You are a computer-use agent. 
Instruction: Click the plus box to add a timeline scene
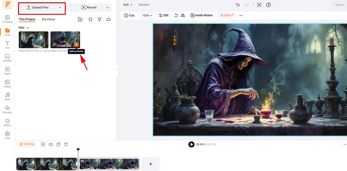pos(150,164)
